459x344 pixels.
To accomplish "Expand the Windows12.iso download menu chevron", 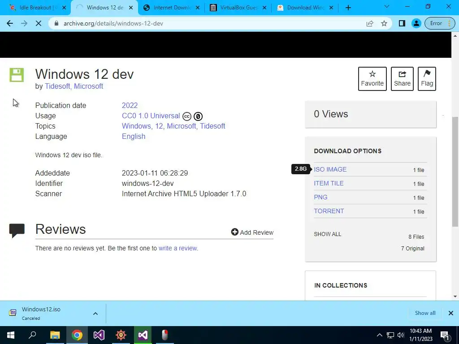I will (x=95, y=314).
